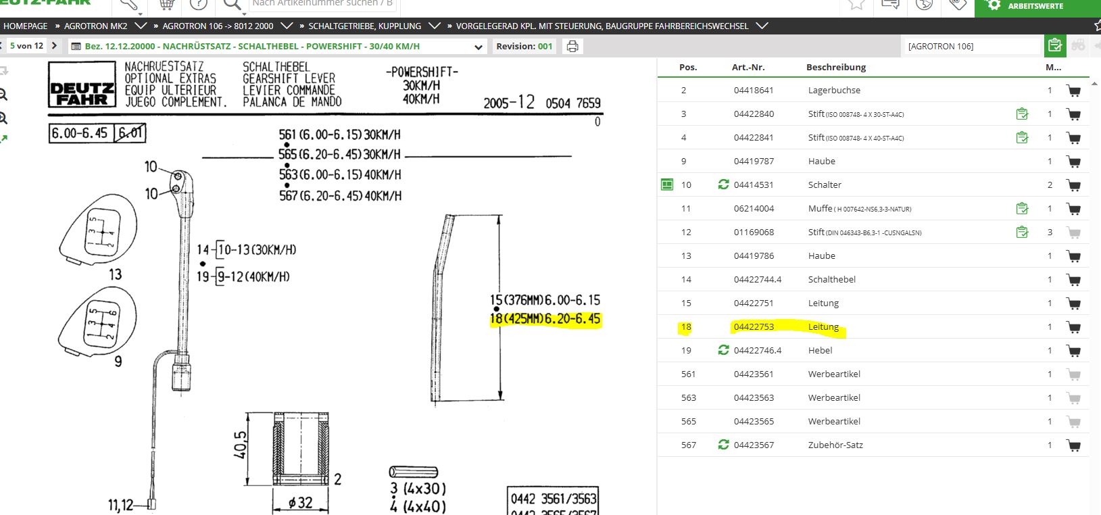Add Lagerbuchse 04418641 to the cart
Screen dimensions: 1101x515
[1073, 91]
